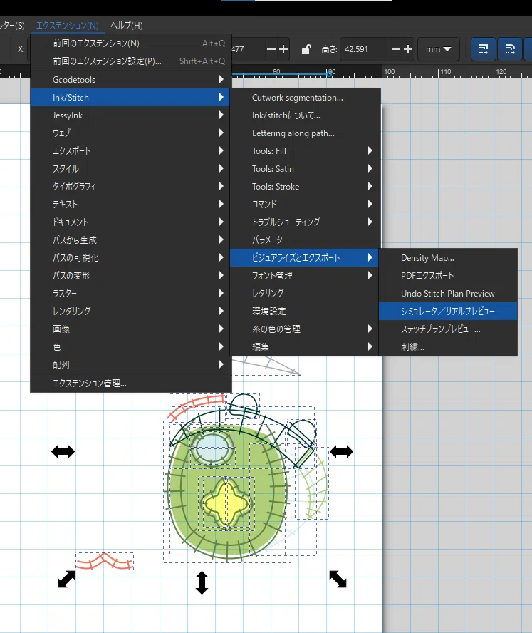Choose Cutwork segmentation... entry
The image size is (532, 633).
point(305,97)
